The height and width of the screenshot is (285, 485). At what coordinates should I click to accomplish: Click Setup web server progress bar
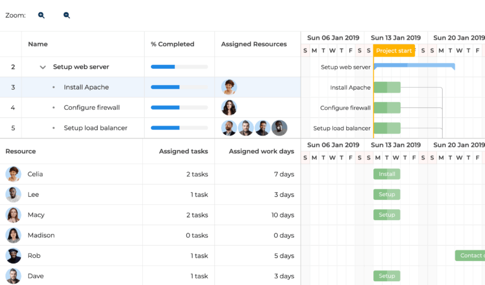click(179, 67)
